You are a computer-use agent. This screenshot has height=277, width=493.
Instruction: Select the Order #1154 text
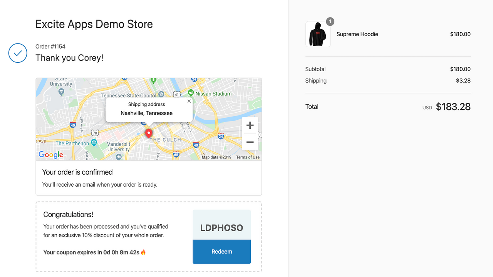(x=50, y=47)
